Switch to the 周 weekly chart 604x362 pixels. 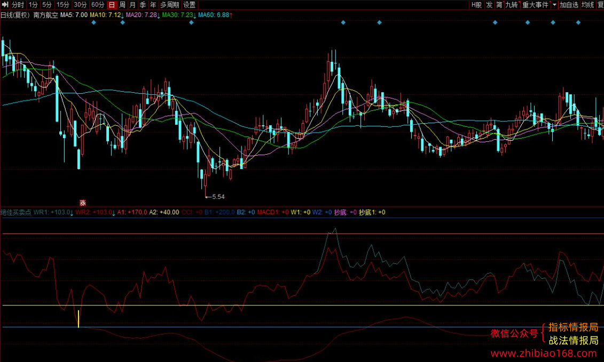pyautogui.click(x=122, y=5)
